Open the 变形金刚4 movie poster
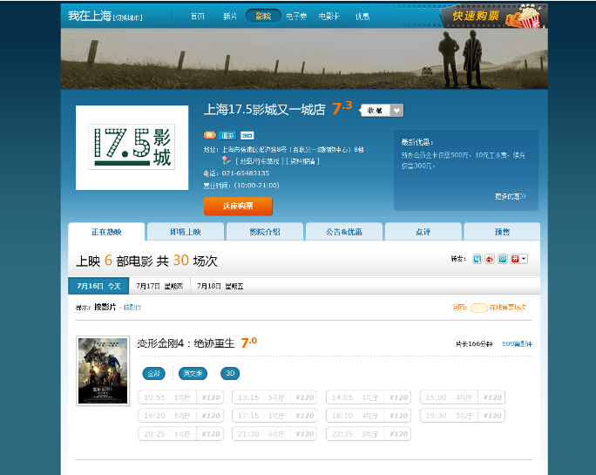The image size is (596, 475). click(103, 370)
